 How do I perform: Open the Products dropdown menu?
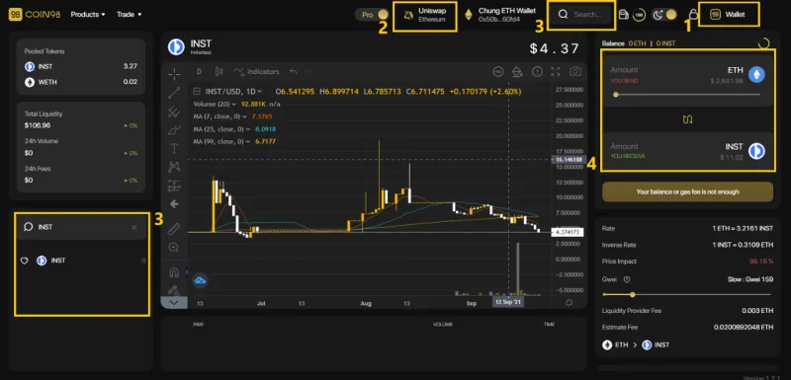click(x=88, y=15)
